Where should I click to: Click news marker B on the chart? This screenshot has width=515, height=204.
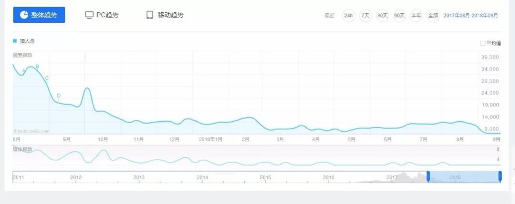pos(38,67)
